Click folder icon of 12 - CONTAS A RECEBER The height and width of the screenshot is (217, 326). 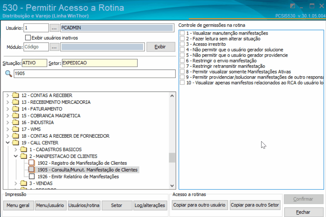coord(15,96)
